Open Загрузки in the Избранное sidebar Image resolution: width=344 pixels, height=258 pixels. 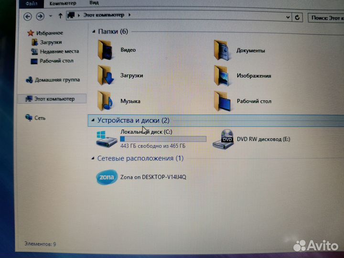click(x=51, y=42)
